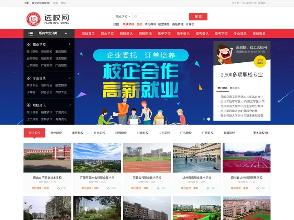Switch to the 四川职校 tab

[34, 133]
